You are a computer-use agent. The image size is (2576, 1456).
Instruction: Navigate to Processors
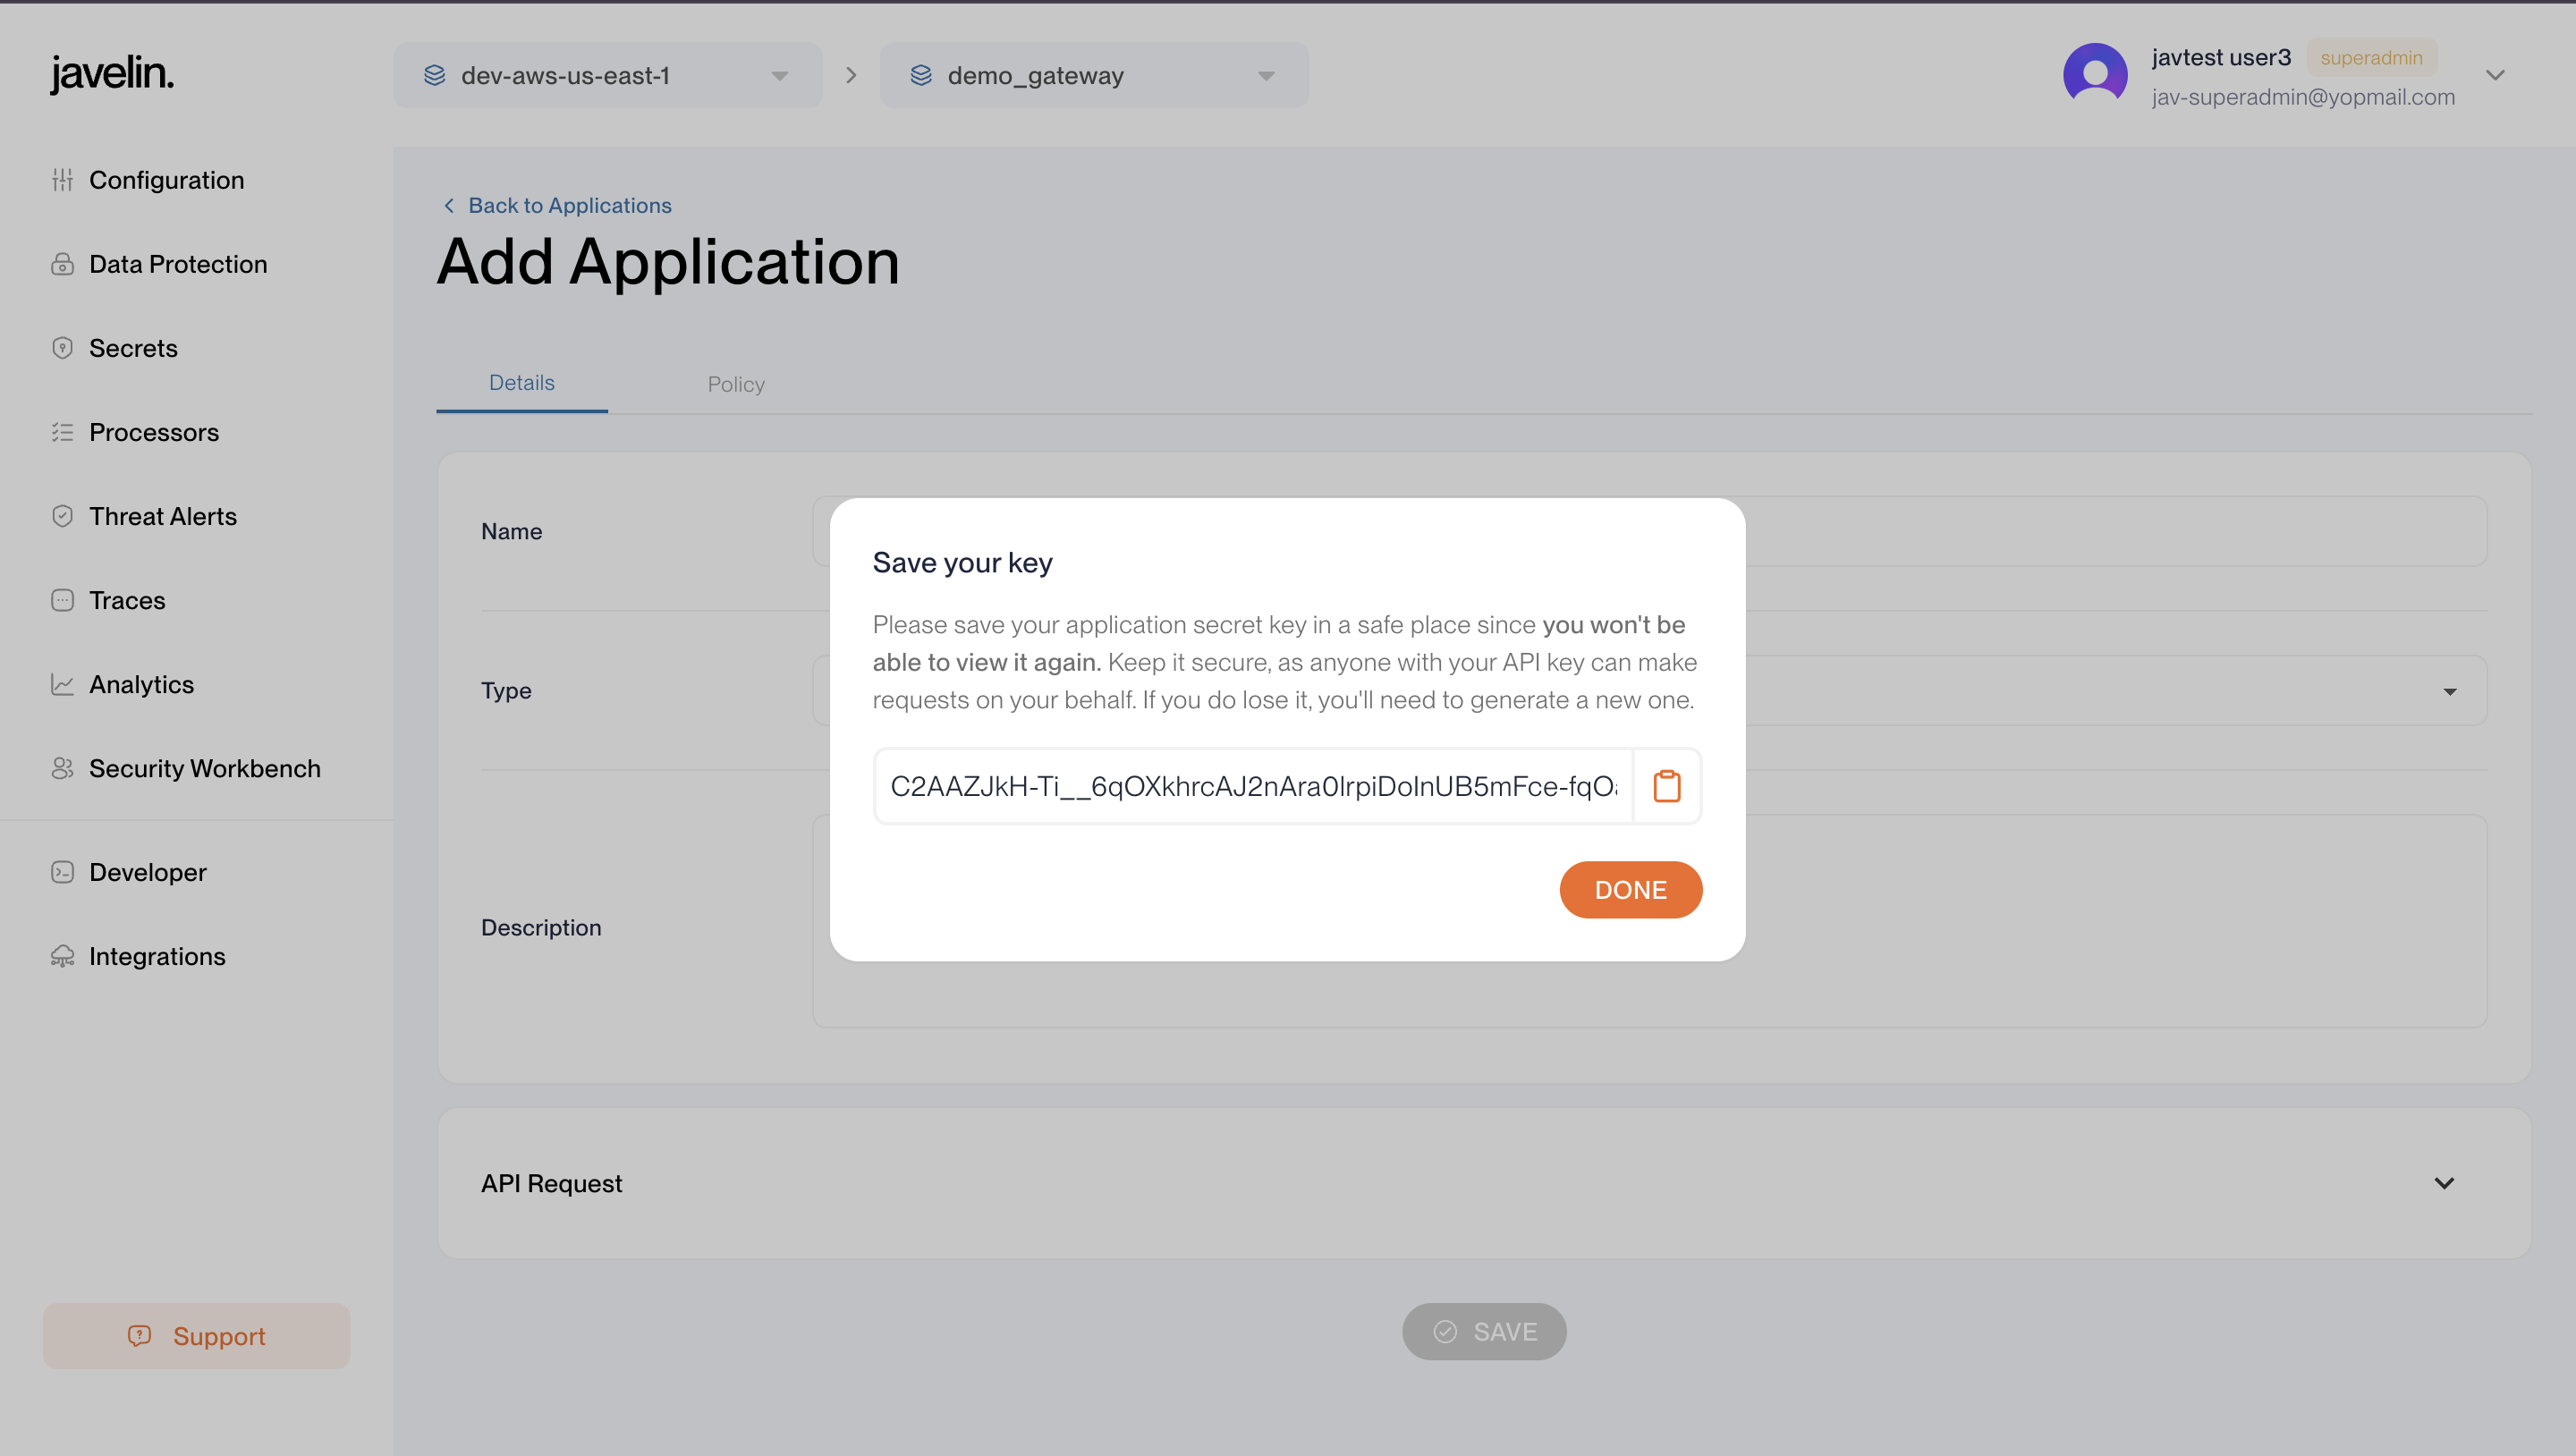tap(153, 432)
